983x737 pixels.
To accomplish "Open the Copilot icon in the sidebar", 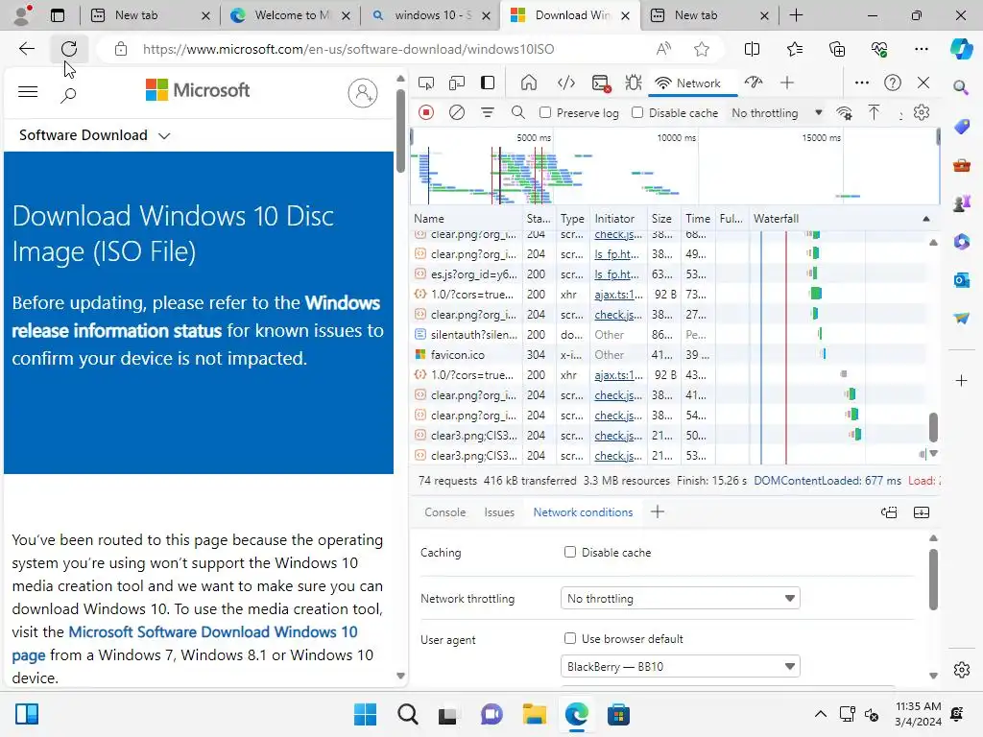I will pos(961,49).
